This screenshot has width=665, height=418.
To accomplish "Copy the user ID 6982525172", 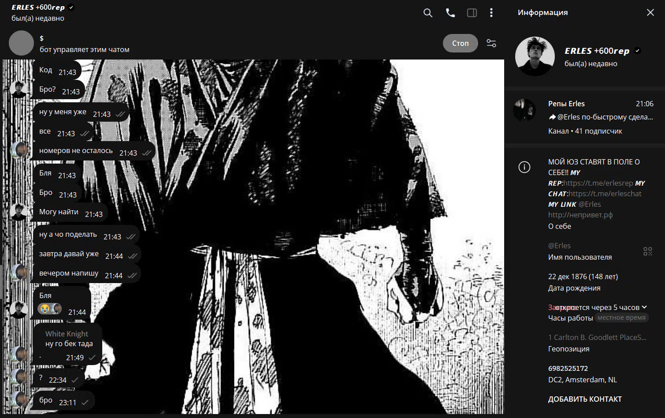I will 568,368.
